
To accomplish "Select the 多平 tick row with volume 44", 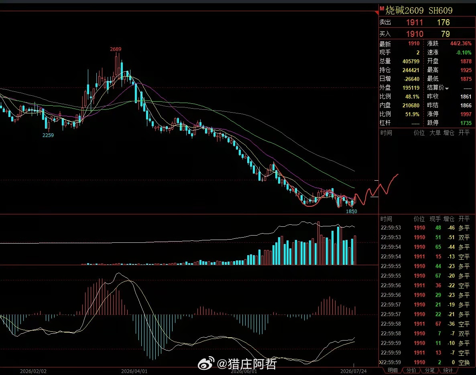I will [x=425, y=266].
